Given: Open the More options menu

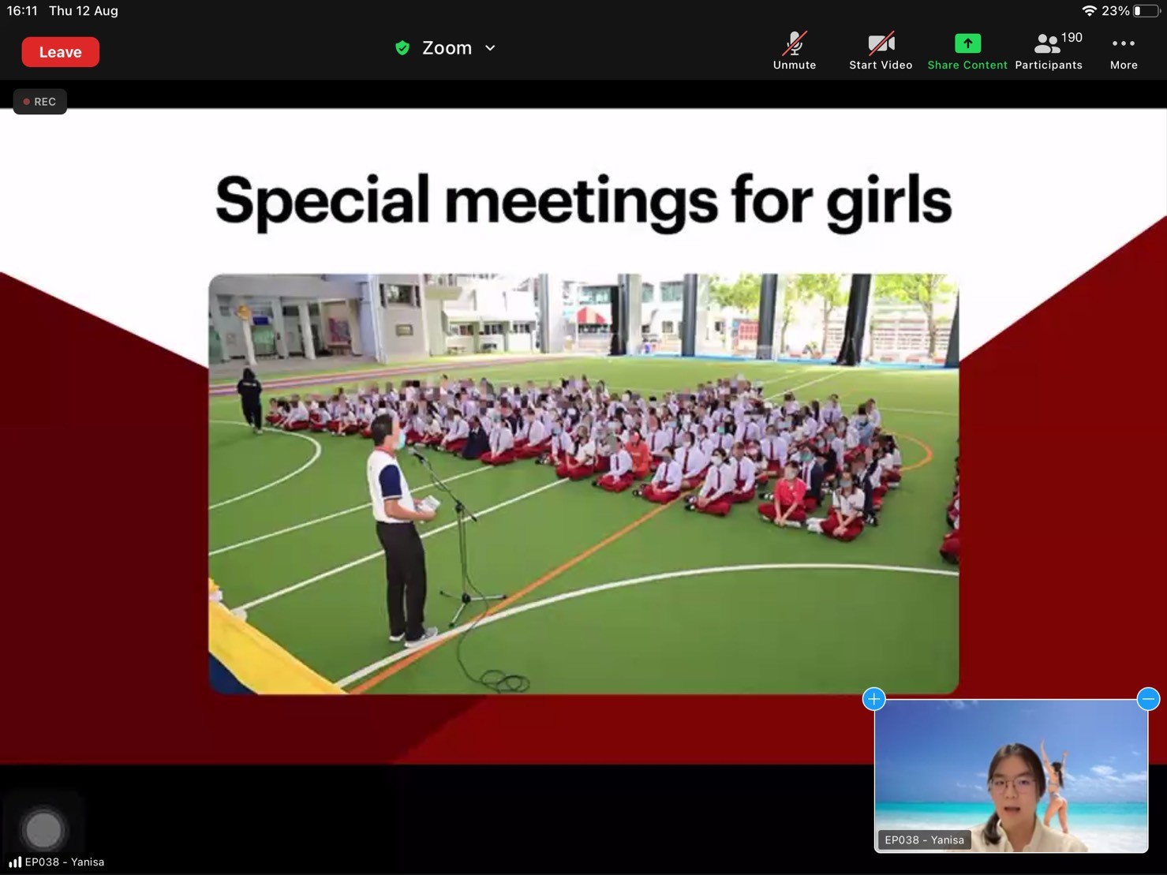Looking at the screenshot, I should tap(1124, 51).
